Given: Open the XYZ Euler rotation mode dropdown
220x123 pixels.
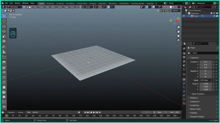Looking at the screenshot, I should (x=206, y=81).
